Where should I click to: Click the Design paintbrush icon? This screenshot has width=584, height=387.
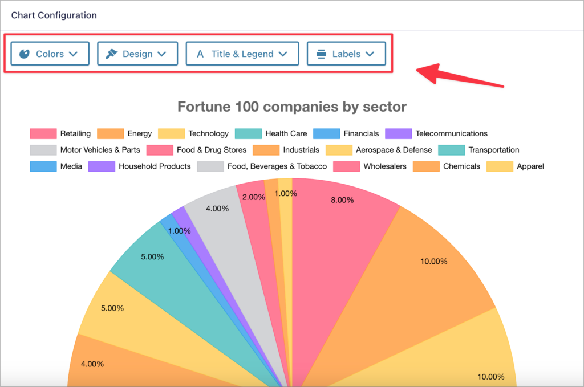click(111, 54)
